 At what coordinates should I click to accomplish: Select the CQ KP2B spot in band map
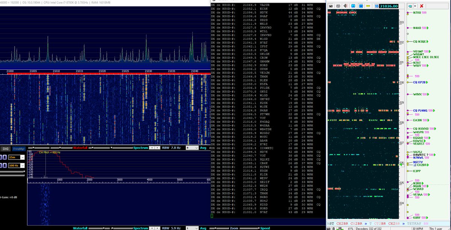point(419,82)
